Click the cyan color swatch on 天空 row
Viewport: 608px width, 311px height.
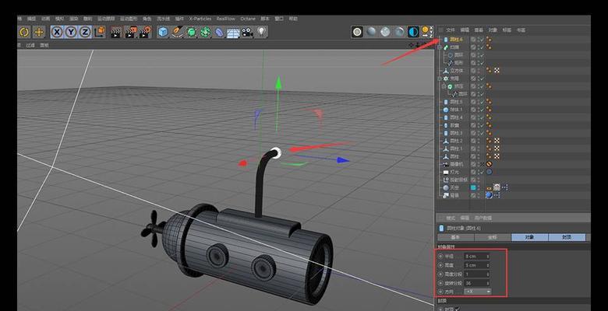point(473,187)
